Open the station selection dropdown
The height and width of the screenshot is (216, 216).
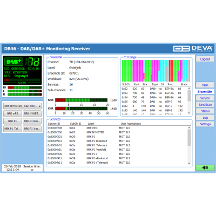click(23, 106)
